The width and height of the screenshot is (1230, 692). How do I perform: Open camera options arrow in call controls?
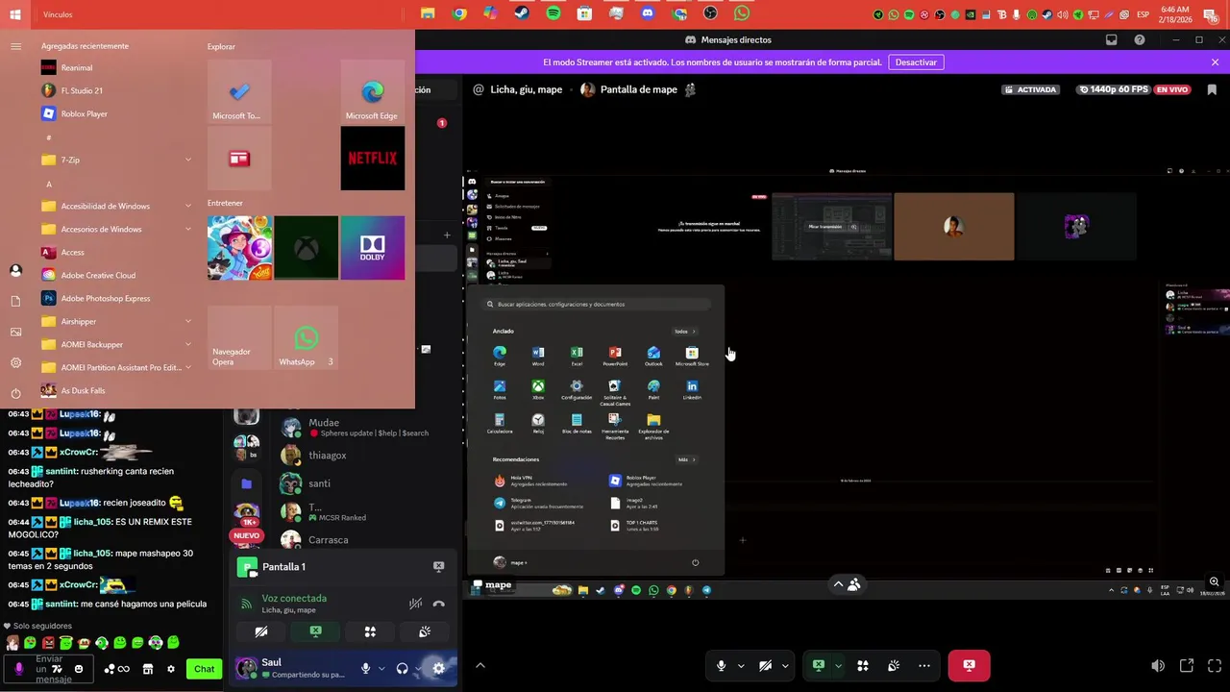point(785,666)
